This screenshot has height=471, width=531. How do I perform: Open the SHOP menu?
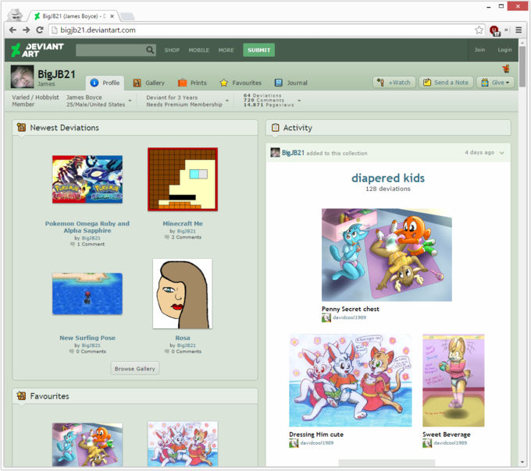[172, 50]
